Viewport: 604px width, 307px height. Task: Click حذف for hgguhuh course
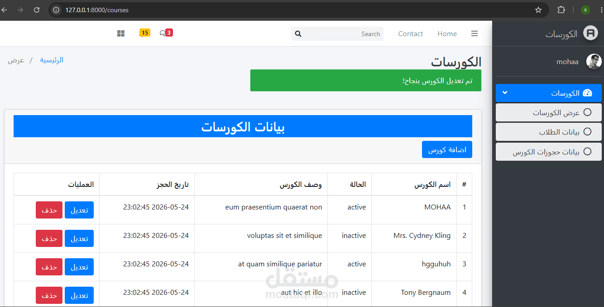[49, 267]
